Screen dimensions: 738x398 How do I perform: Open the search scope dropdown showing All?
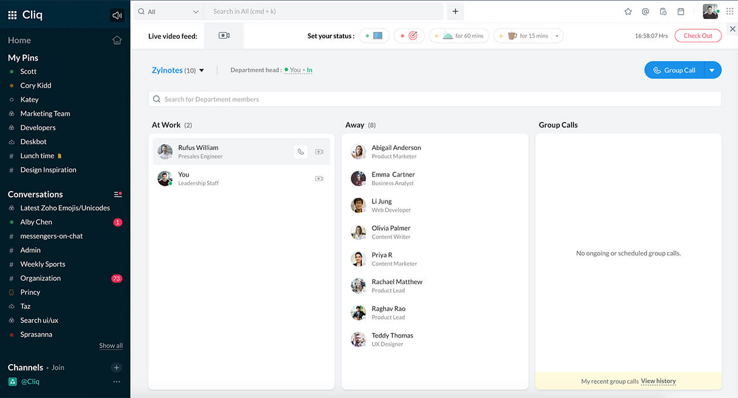(x=169, y=12)
